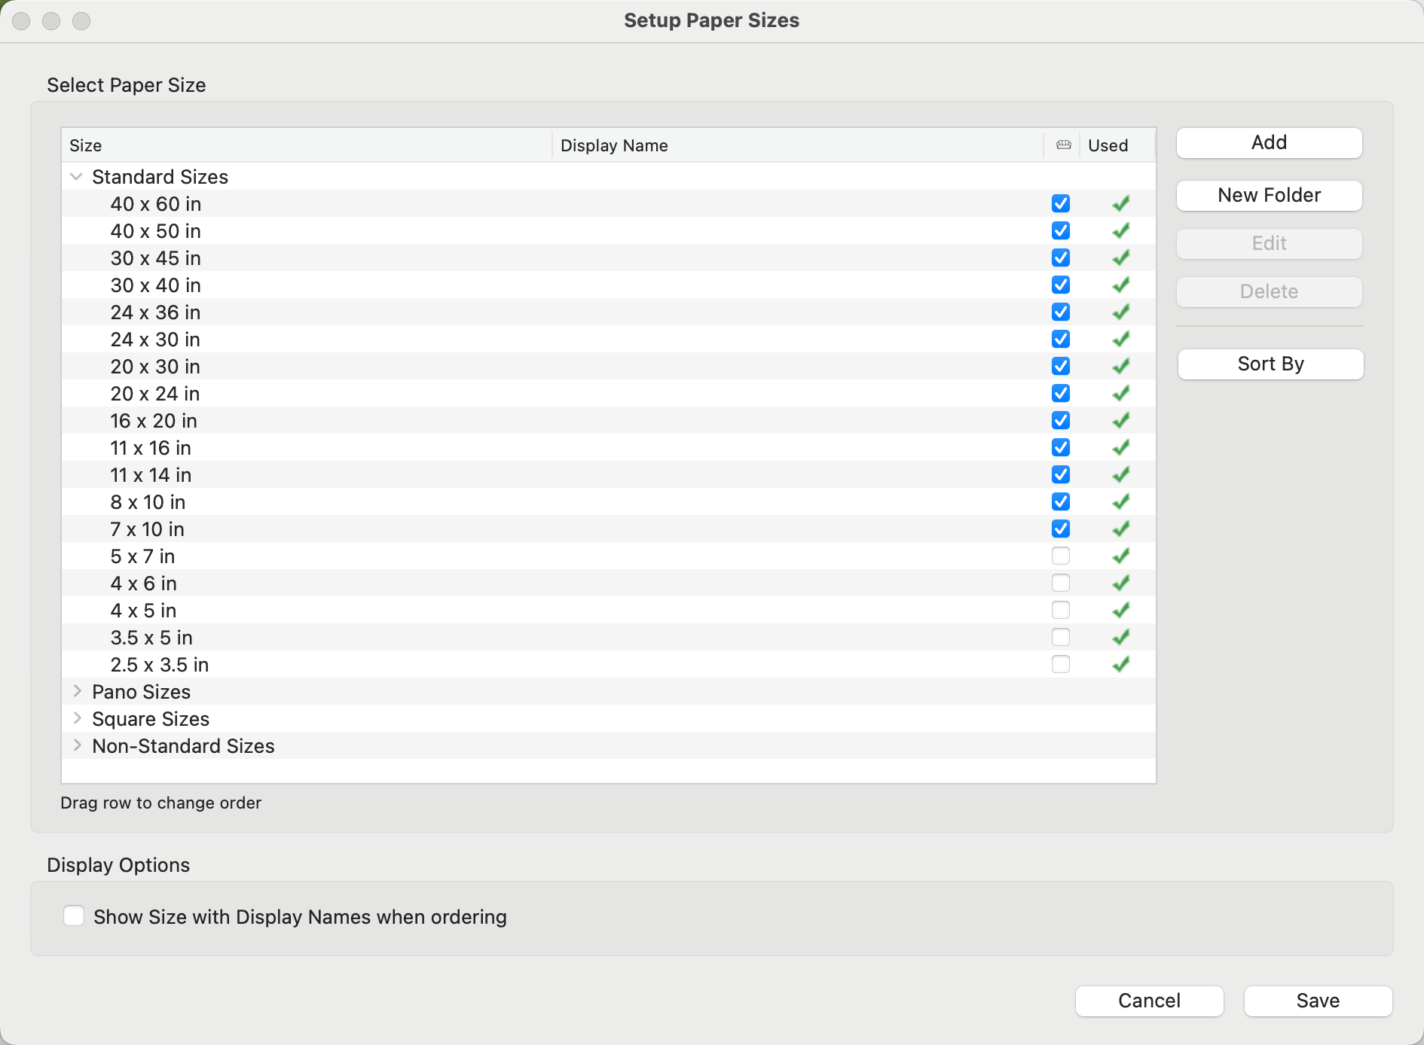Expand the Square Sizes folder
Viewport: 1424px width, 1045px height.
[x=77, y=718]
